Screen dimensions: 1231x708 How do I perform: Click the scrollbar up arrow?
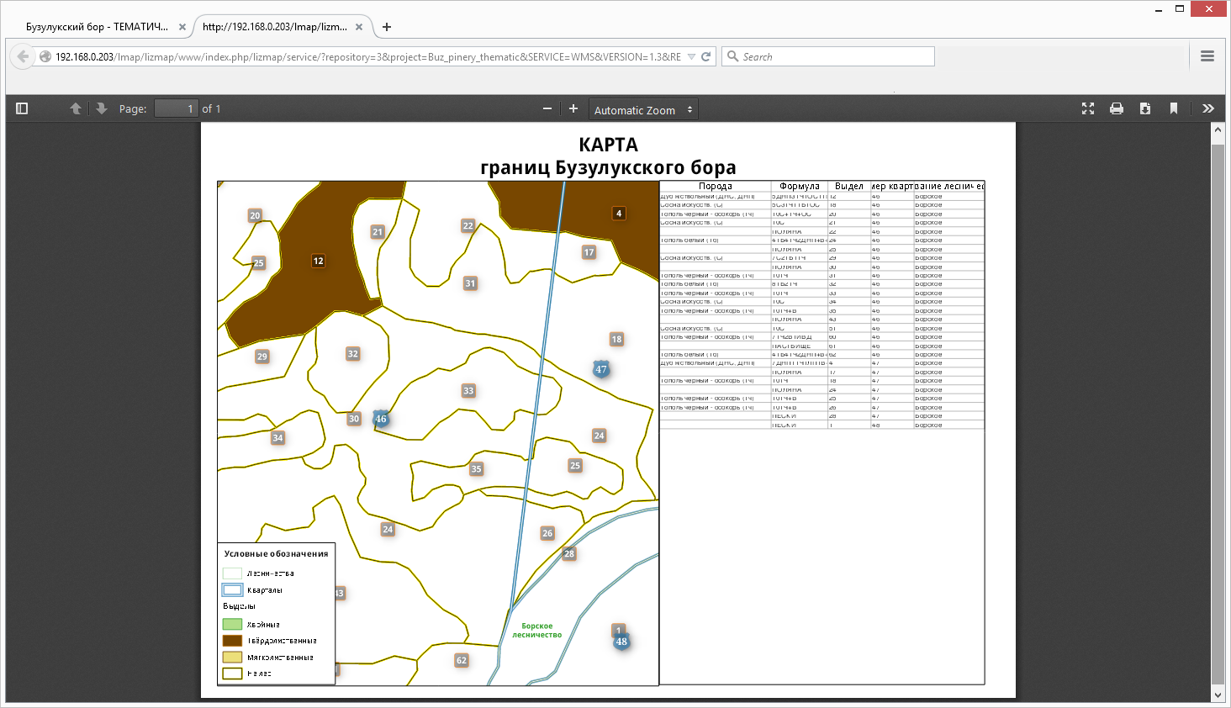point(1218,129)
